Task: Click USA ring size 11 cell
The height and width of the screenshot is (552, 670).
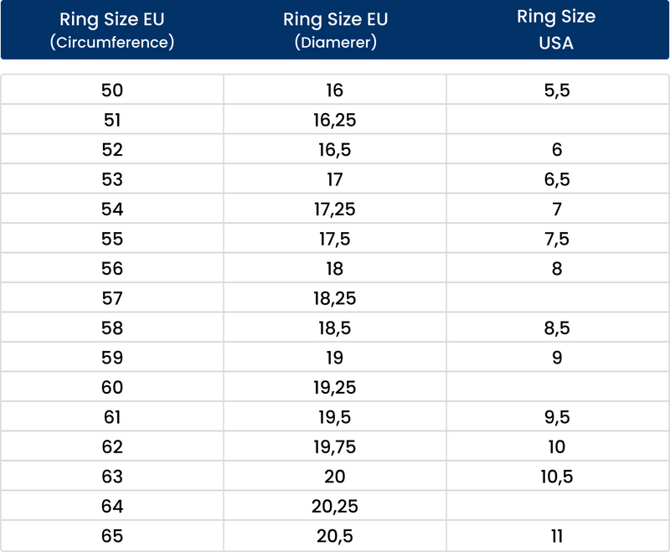Action: pos(557,536)
